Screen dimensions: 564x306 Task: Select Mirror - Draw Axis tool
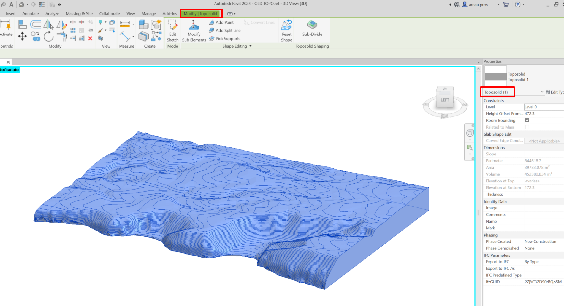[x=62, y=24]
